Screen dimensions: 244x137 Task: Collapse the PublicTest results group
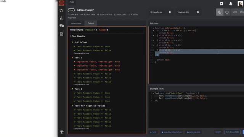click(x=72, y=42)
